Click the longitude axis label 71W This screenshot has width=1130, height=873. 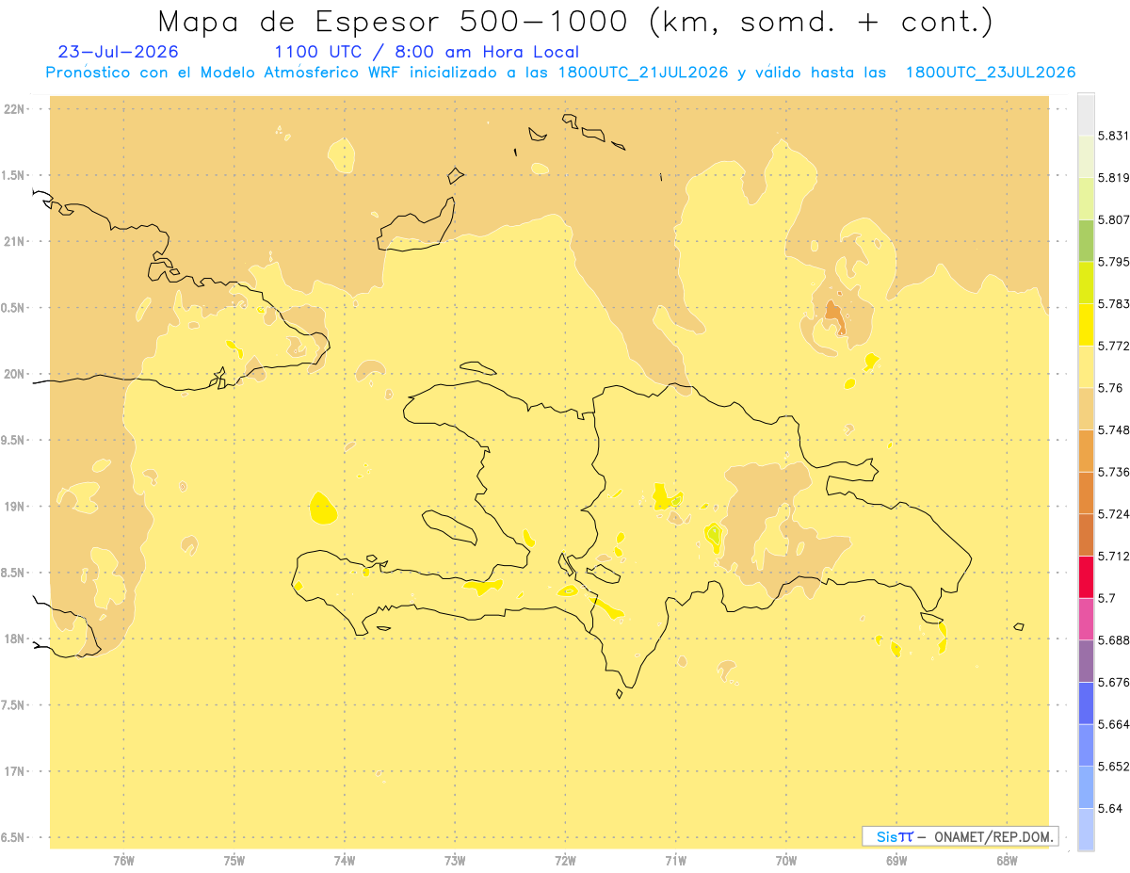[x=676, y=861]
